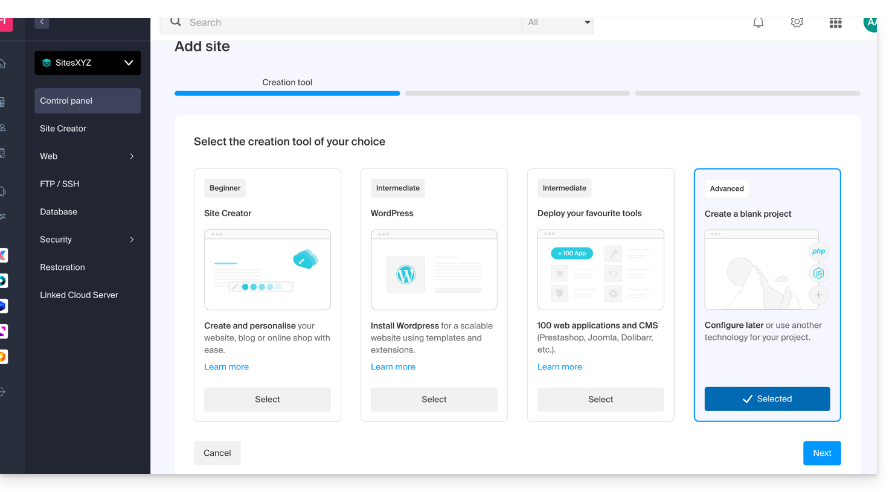Click the PHP icon in blank project card
The height and width of the screenshot is (492, 895).
point(818,252)
